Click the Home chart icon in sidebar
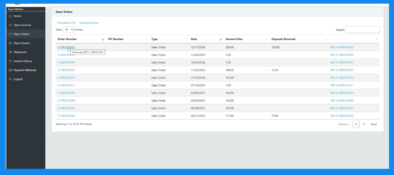Screen dimensions: 394x175 point(10,16)
